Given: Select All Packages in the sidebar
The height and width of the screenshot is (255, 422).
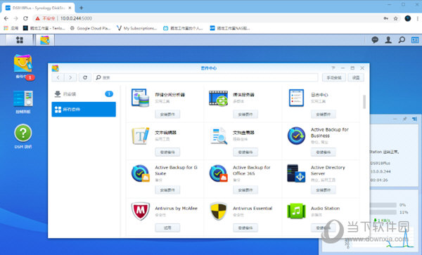Looking at the screenshot, I should (x=84, y=110).
